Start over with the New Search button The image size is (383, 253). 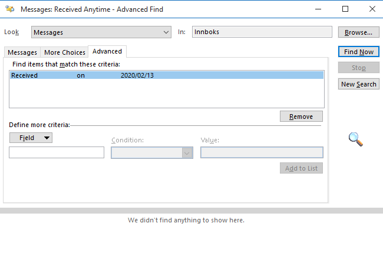click(x=359, y=84)
